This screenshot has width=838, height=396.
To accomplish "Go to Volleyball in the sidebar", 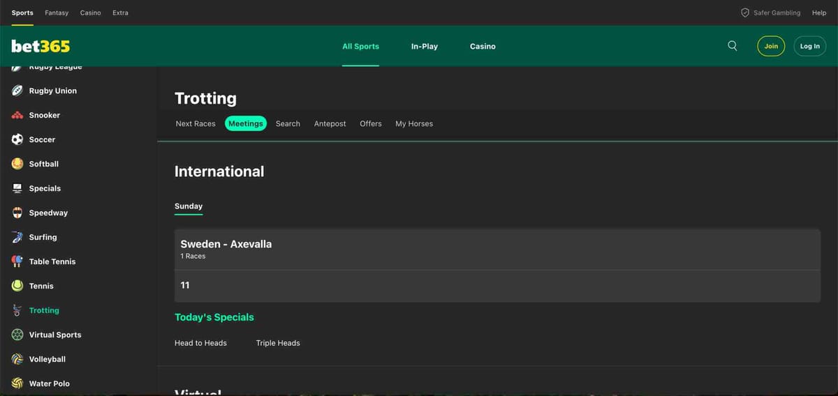I will [x=47, y=359].
